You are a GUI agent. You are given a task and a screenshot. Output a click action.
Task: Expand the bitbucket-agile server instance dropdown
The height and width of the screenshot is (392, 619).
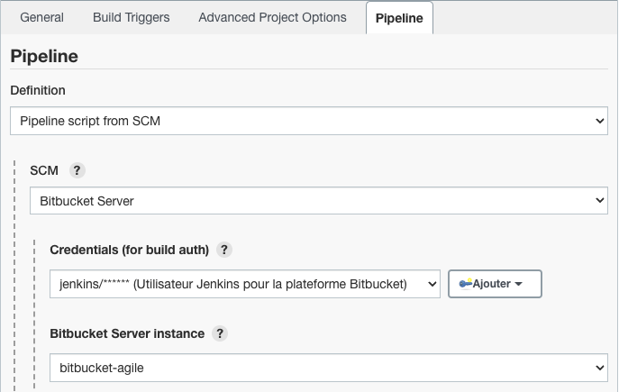point(329,368)
